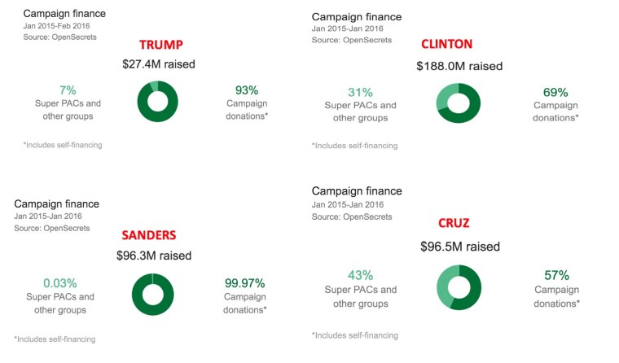Click Cruz's donut chart
The image size is (619, 363).
460,287
